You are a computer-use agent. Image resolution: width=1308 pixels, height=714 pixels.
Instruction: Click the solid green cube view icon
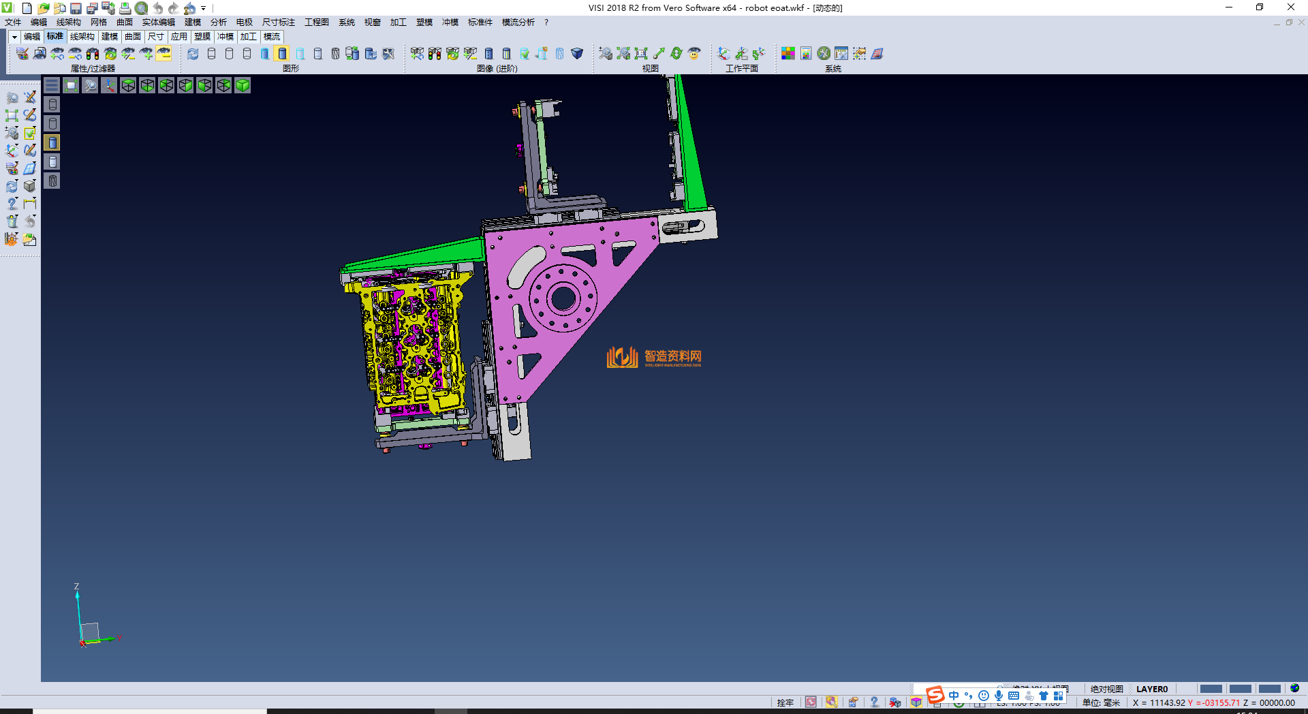click(x=243, y=85)
